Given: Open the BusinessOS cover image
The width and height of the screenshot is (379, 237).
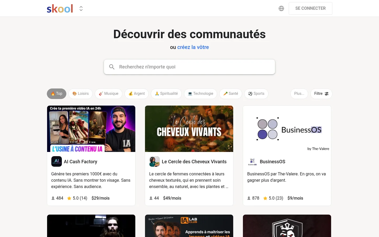Looking at the screenshot, I should point(287,129).
